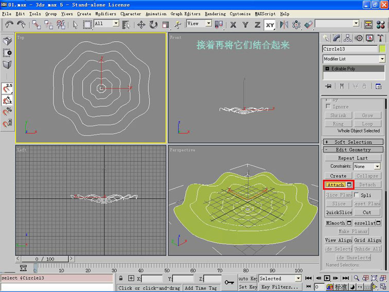
Task: Toggle the 2.5D snap magnet
Action: pos(7,88)
